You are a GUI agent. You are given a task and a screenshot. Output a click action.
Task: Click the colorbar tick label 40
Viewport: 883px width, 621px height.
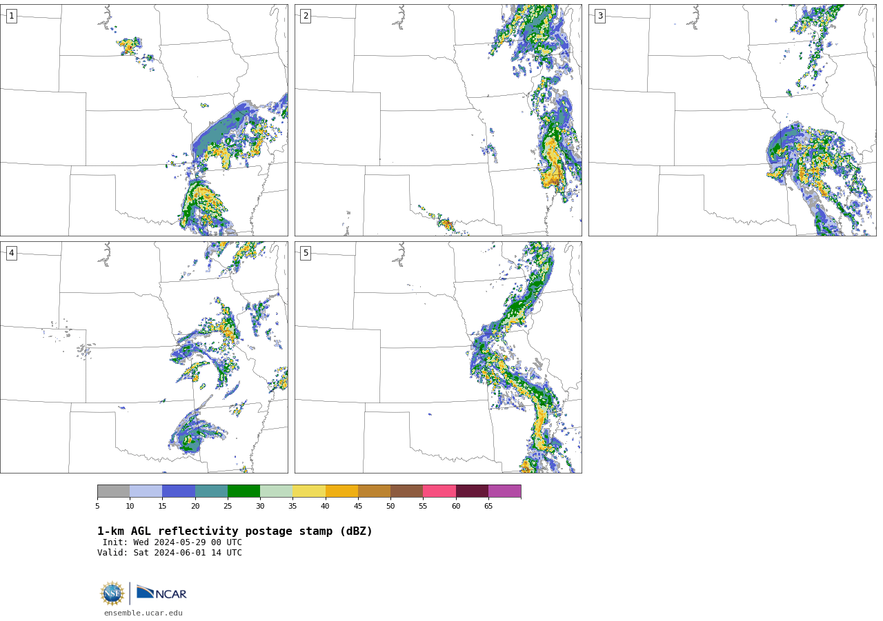[x=326, y=507]
